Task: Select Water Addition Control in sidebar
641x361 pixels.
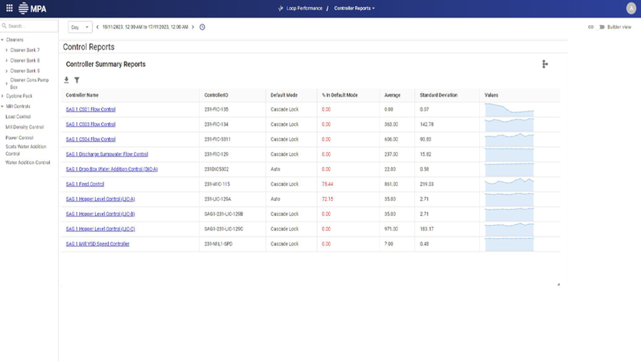Action: coord(28,162)
